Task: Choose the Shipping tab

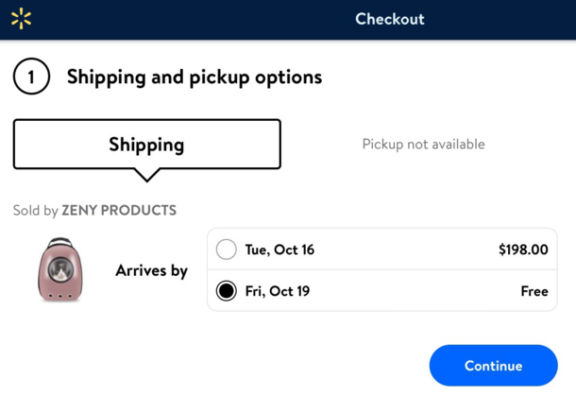Action: coord(147,145)
